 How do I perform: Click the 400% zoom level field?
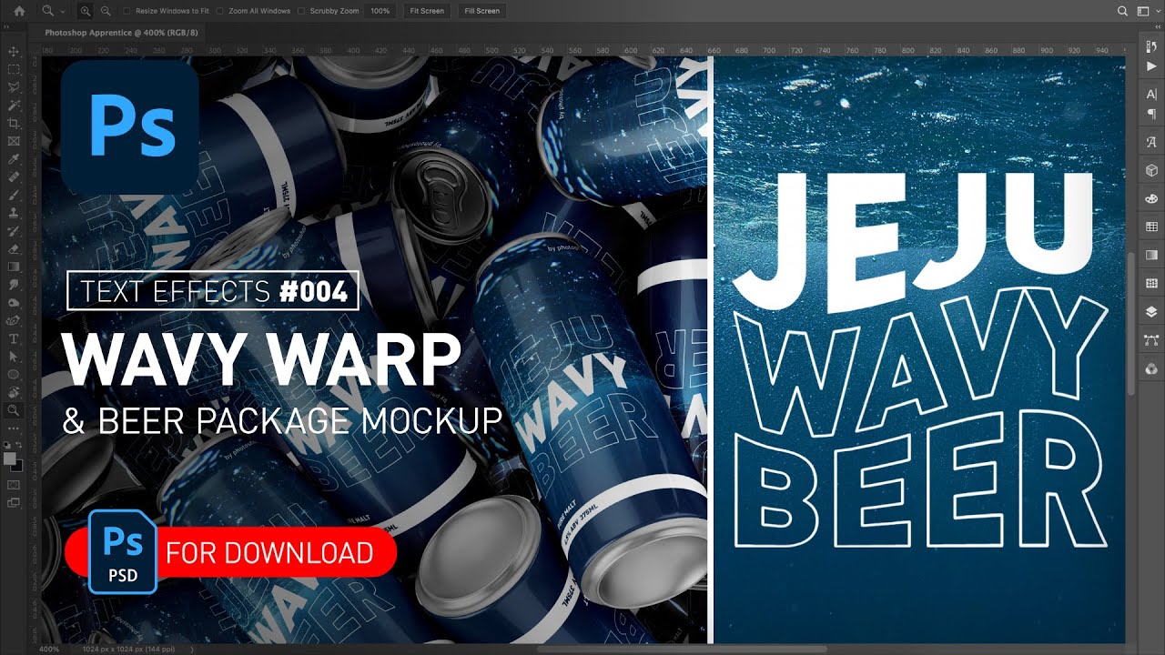(49, 649)
